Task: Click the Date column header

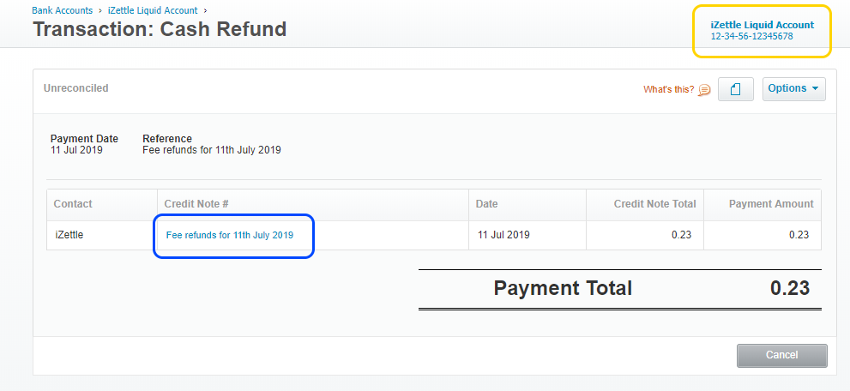Action: (x=486, y=204)
